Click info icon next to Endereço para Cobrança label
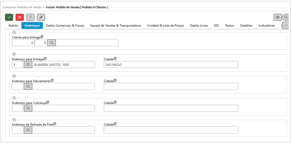 click(48, 102)
